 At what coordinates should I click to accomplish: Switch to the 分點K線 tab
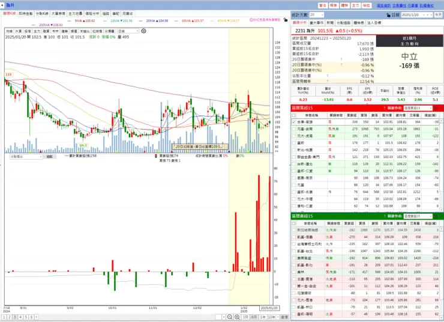(42, 14)
